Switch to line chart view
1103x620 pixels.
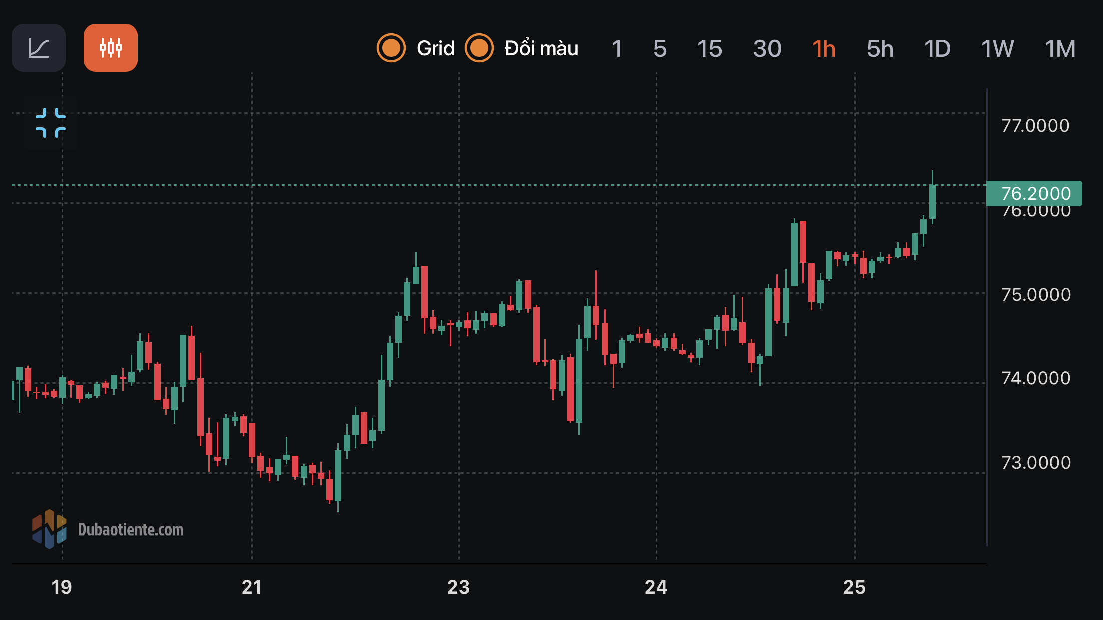[39, 48]
